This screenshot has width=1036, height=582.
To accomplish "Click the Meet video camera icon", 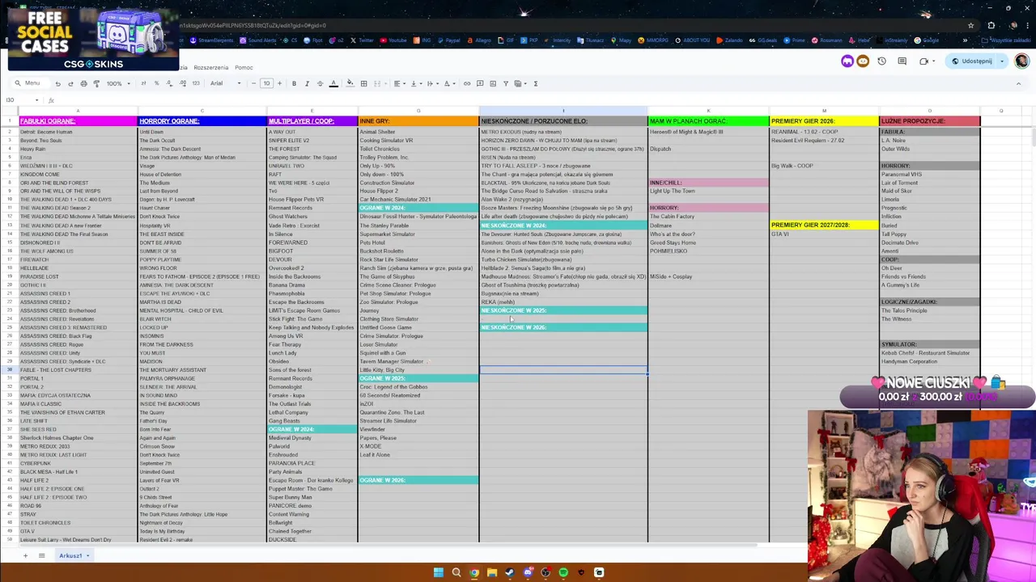I will (x=924, y=61).
